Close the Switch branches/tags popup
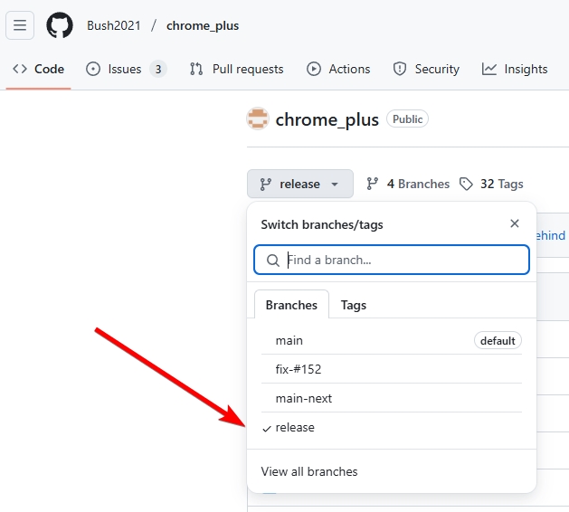569x512 pixels. pyautogui.click(x=515, y=223)
